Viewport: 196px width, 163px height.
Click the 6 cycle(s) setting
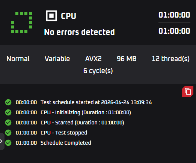click(98, 71)
